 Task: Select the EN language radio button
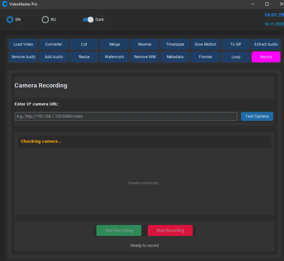point(10,20)
